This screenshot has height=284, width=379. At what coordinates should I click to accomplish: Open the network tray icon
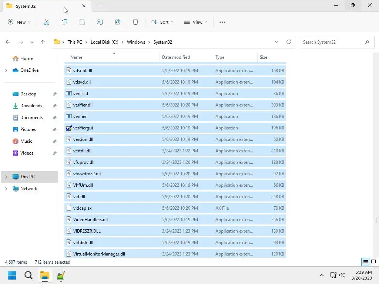(333, 275)
